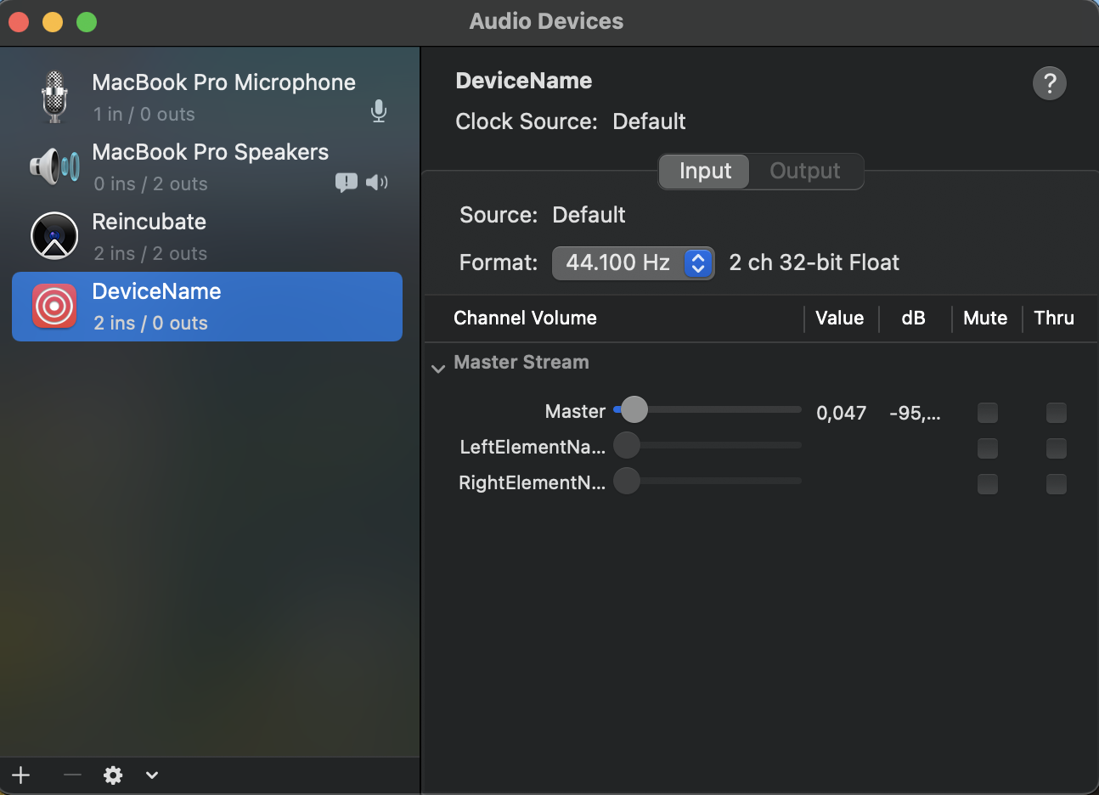Click the red DeviceName target icon
This screenshot has width=1099, height=795.
(x=54, y=306)
